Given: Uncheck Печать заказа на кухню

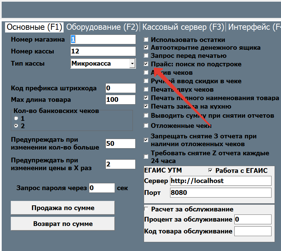Looking at the screenshot, I should [146, 107].
